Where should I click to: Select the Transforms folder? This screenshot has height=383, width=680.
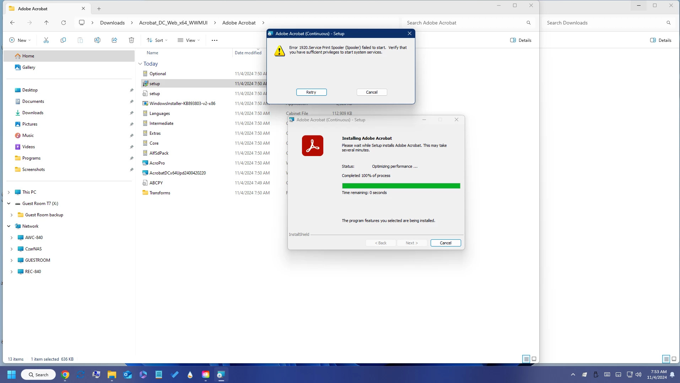pos(160,193)
